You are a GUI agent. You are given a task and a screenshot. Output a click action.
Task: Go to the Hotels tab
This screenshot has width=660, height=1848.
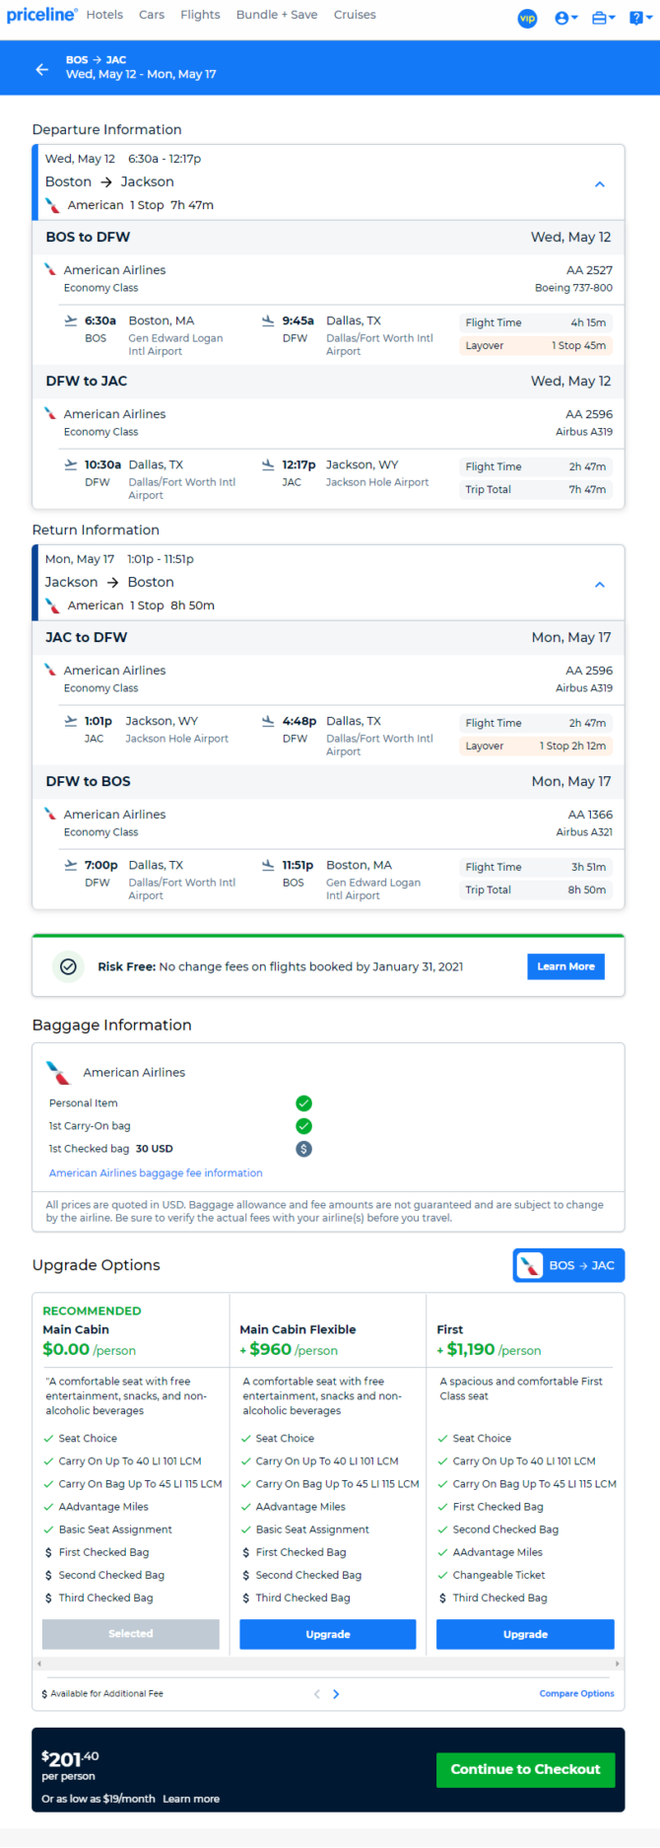coord(104,15)
